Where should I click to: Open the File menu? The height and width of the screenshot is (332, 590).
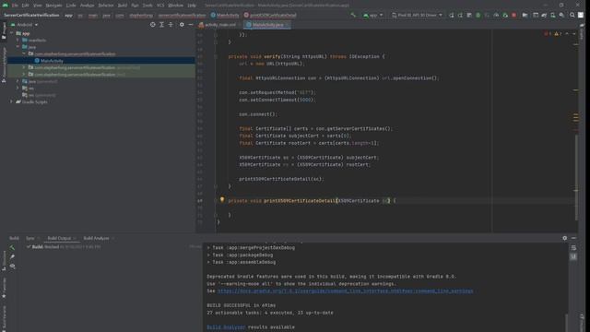[x=15, y=6]
